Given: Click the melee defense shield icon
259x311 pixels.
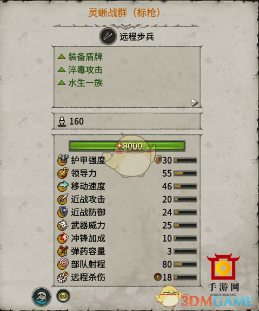Looking at the screenshot, I should pyautogui.click(x=63, y=212).
